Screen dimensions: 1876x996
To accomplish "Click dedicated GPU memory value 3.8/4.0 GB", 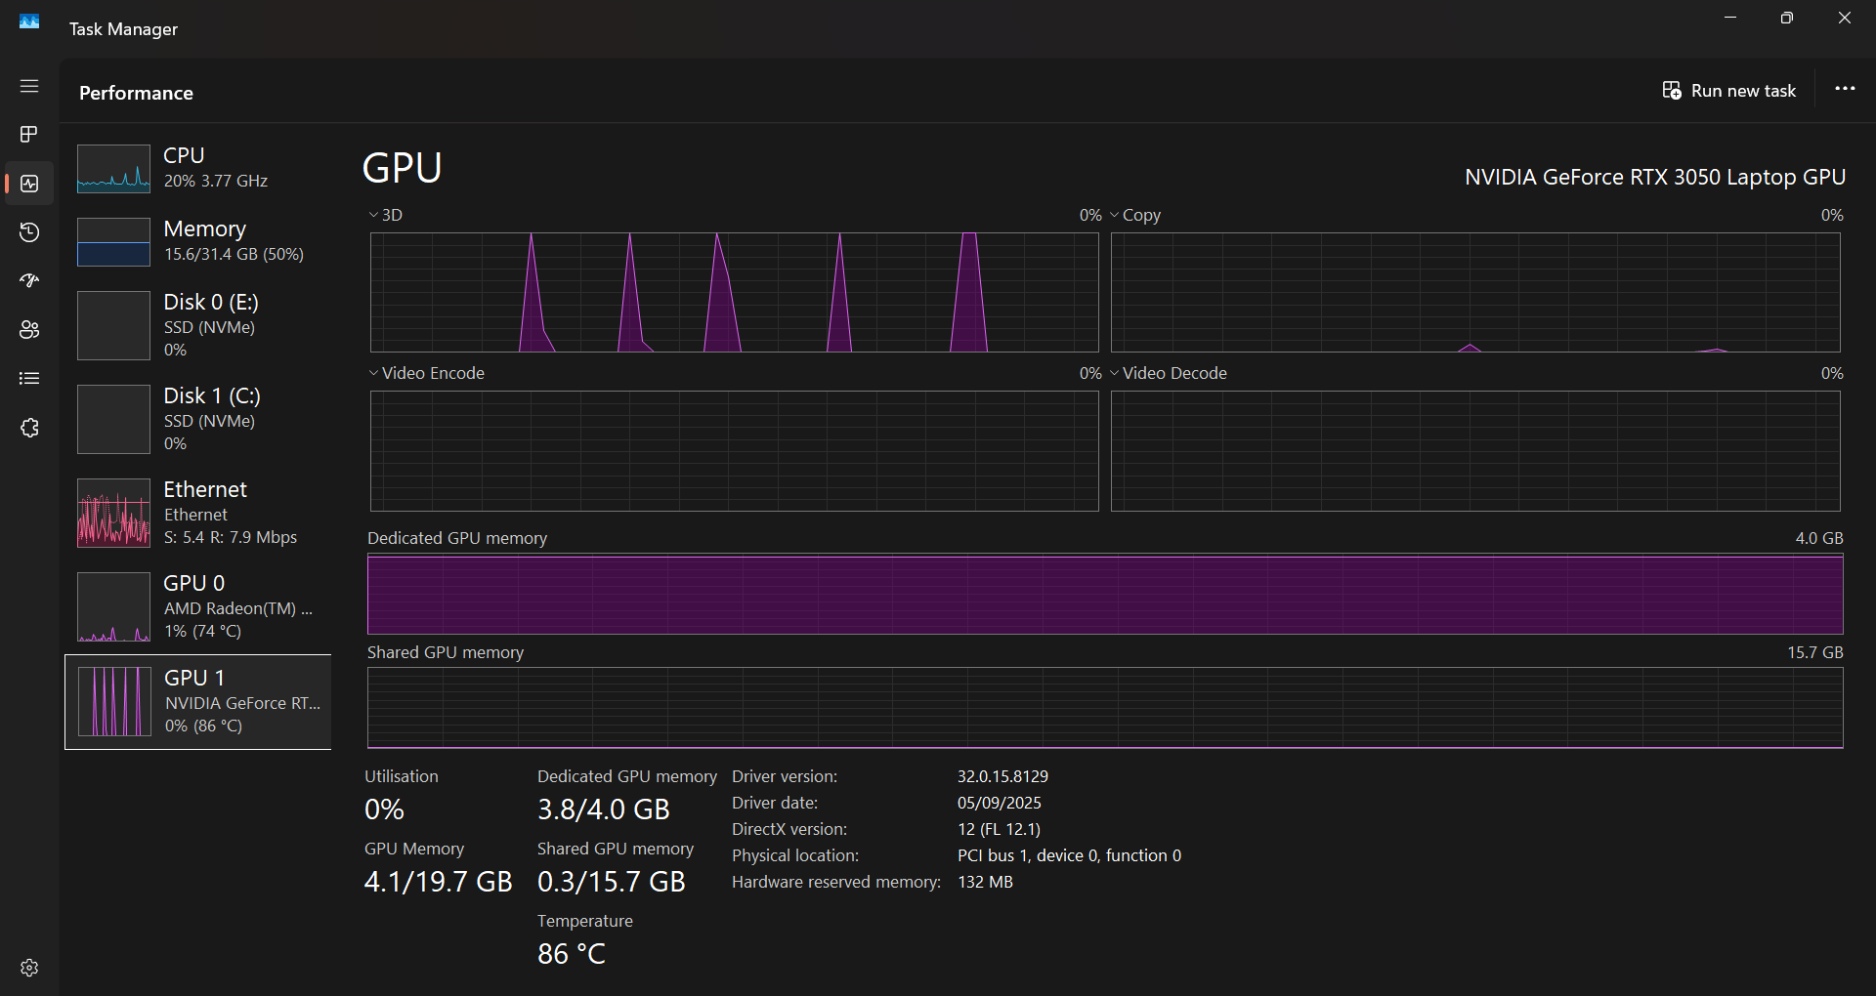I will (604, 809).
